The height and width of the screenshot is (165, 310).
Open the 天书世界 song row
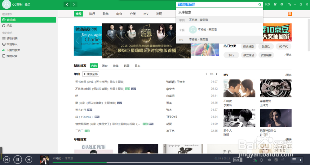(146, 82)
